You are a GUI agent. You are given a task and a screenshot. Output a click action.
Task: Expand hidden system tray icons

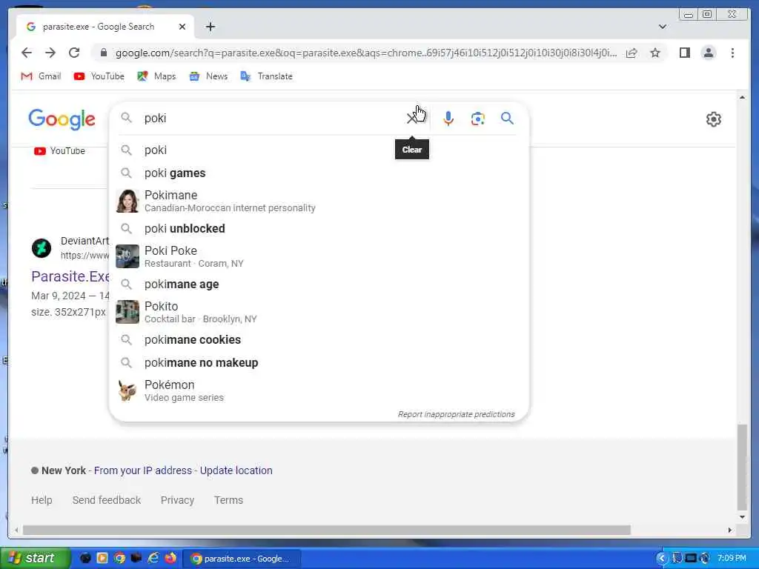662,559
